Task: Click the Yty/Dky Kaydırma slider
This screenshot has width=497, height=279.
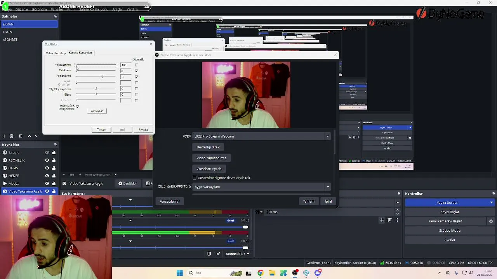Action: tap(96, 89)
